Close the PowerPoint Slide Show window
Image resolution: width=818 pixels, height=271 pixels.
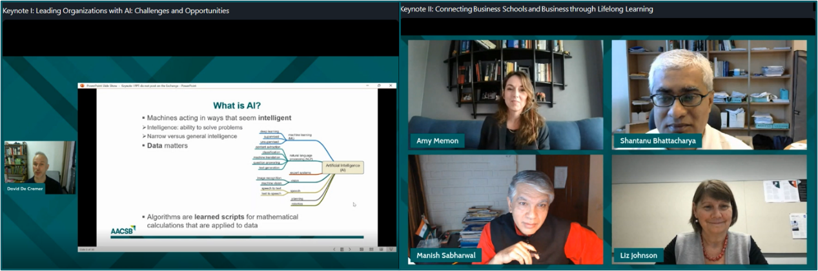[390, 85]
